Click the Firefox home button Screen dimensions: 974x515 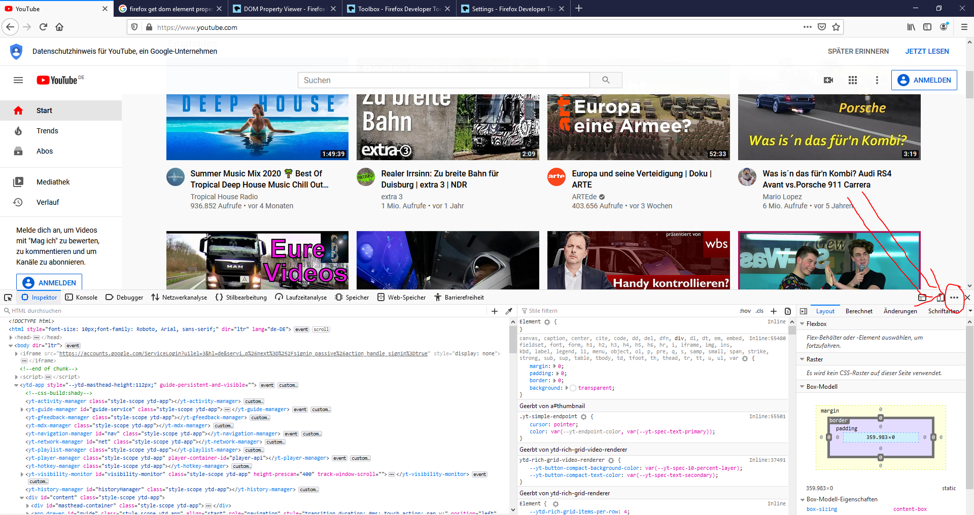coord(59,27)
